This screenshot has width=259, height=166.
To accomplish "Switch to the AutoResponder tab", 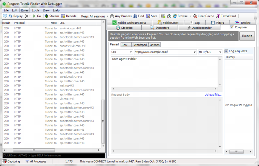I will point(199,28).
